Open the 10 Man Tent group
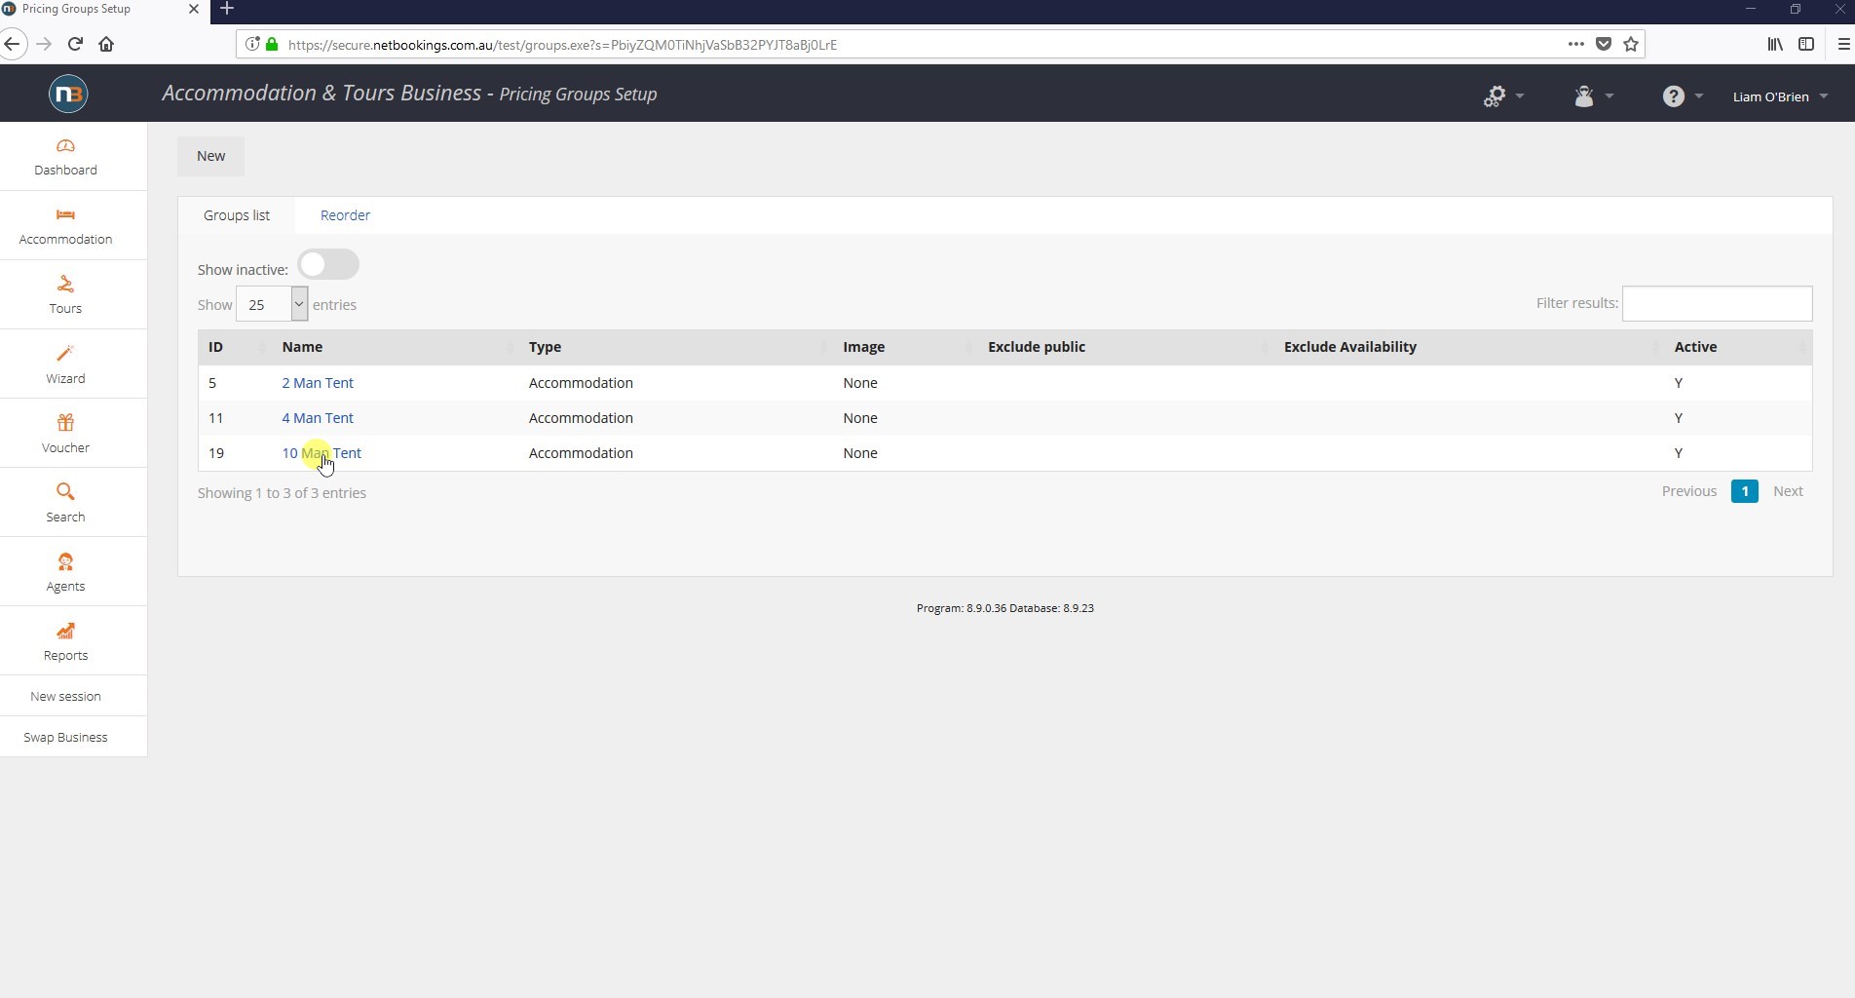 (322, 453)
